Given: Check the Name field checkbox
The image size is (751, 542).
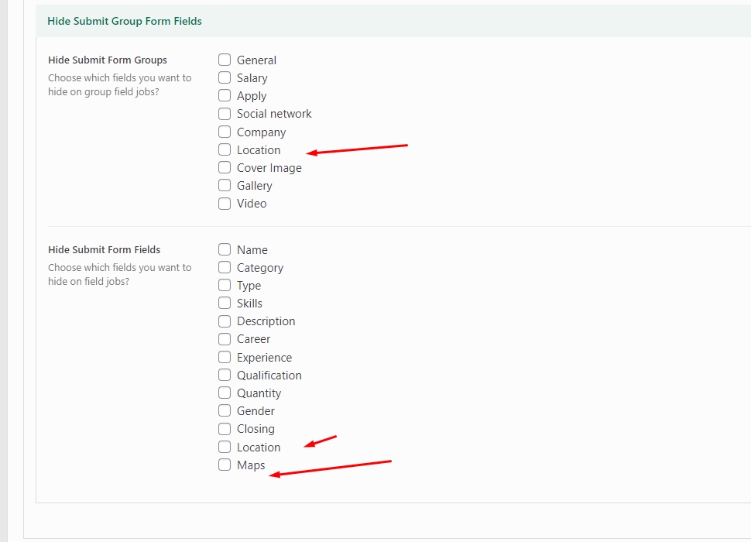Looking at the screenshot, I should pos(225,249).
